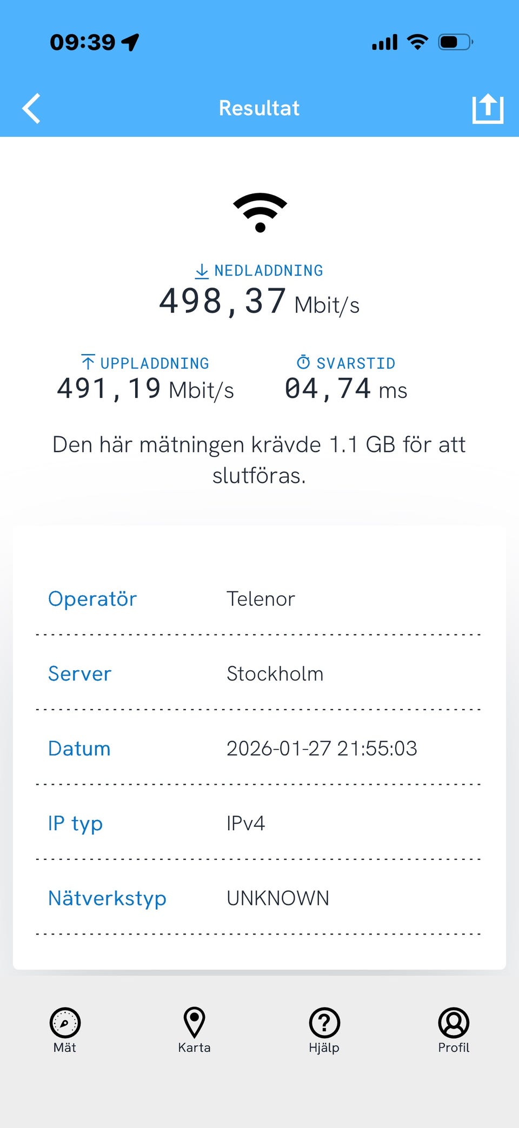Tap the download speed 498,37 Mbit/s
Image resolution: width=519 pixels, height=1128 pixels.
pos(259,302)
